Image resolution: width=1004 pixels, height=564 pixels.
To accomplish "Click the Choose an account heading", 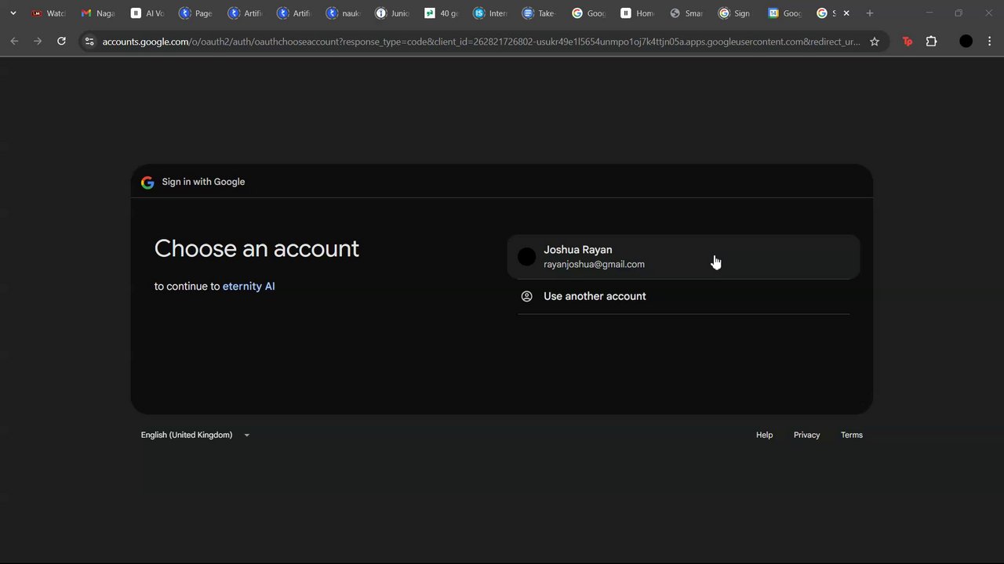I will (256, 248).
